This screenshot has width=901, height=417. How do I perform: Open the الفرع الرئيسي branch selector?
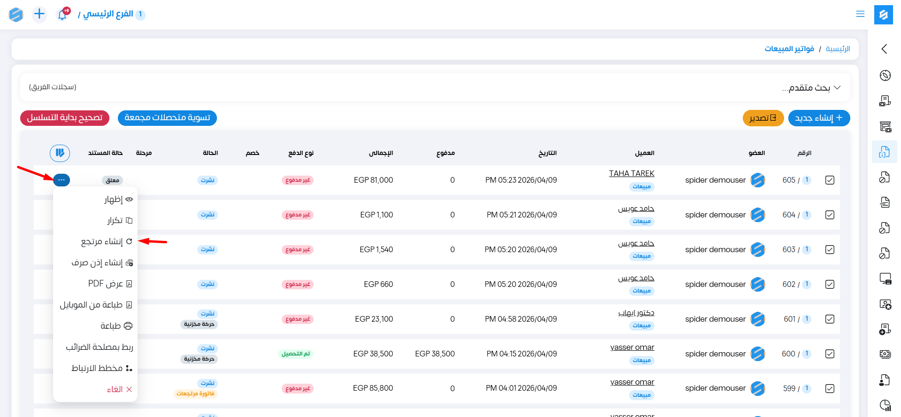113,14
